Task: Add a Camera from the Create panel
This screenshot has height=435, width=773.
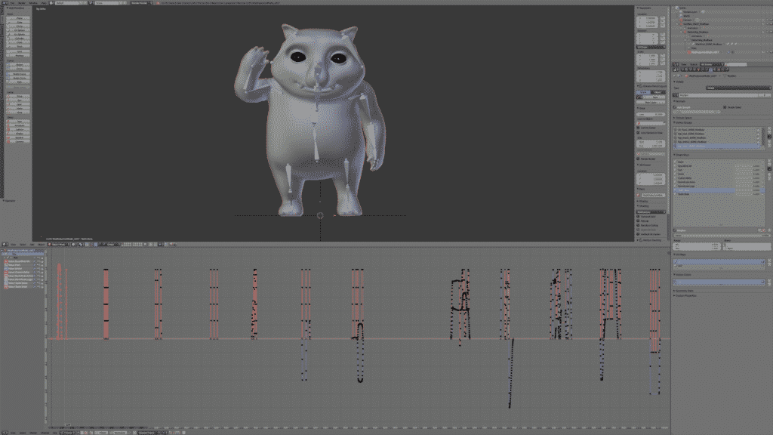Action: tap(19, 141)
